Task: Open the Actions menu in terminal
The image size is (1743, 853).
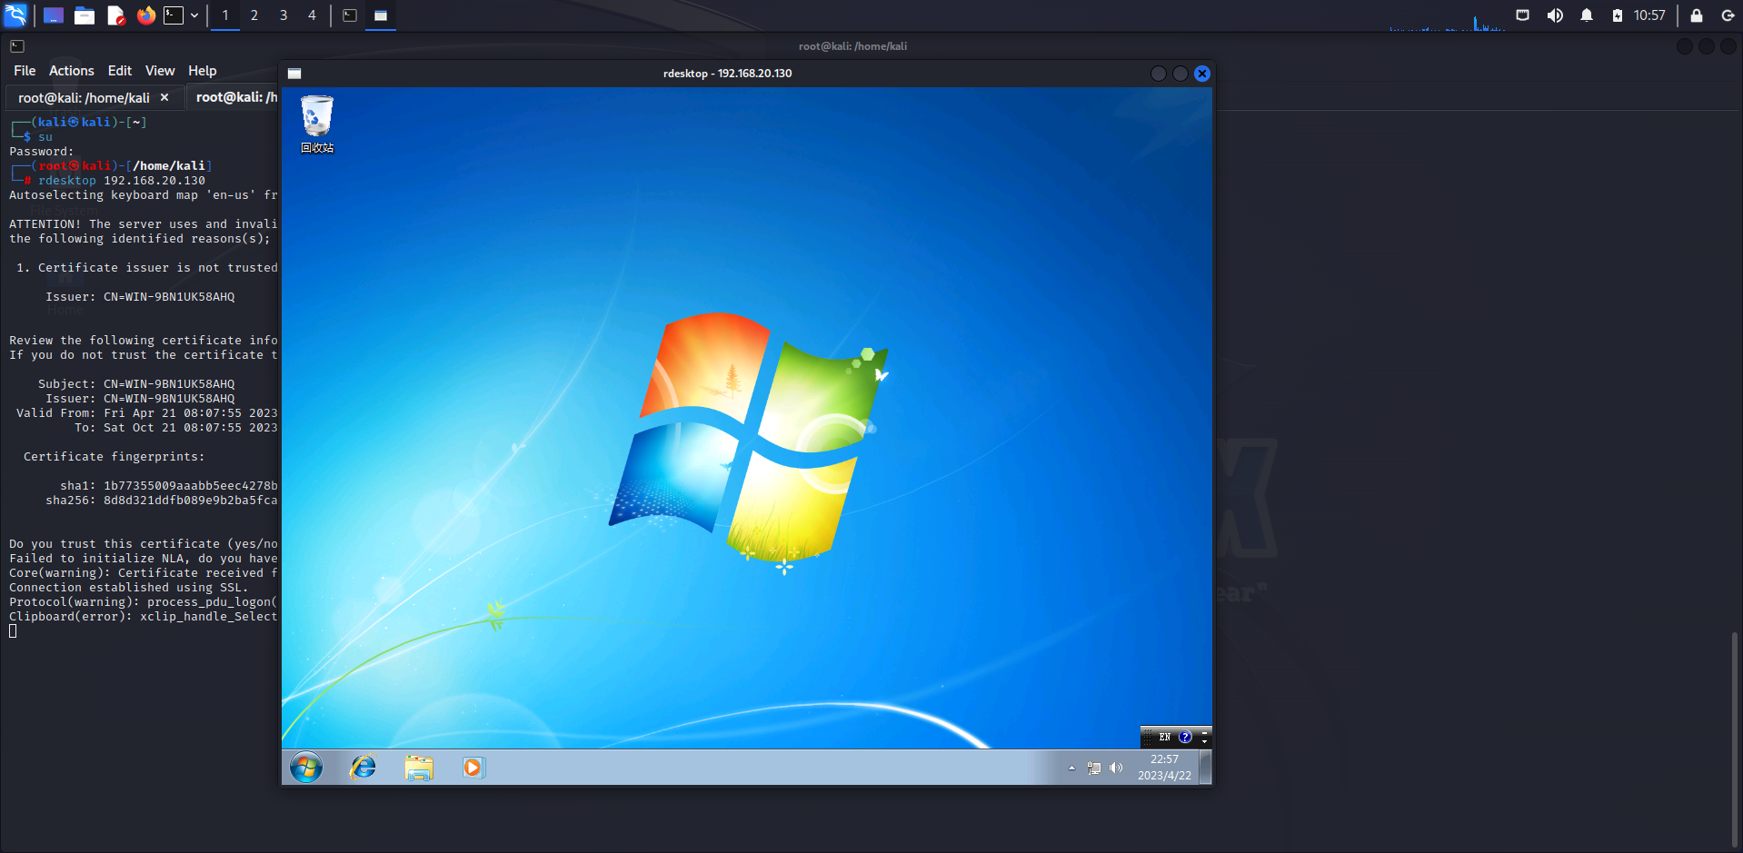Action: (72, 71)
